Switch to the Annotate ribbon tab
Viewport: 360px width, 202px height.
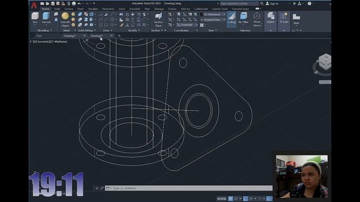135,9
